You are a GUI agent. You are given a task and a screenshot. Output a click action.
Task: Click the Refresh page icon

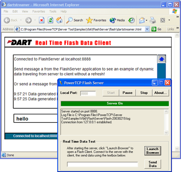click(x=50, y=20)
